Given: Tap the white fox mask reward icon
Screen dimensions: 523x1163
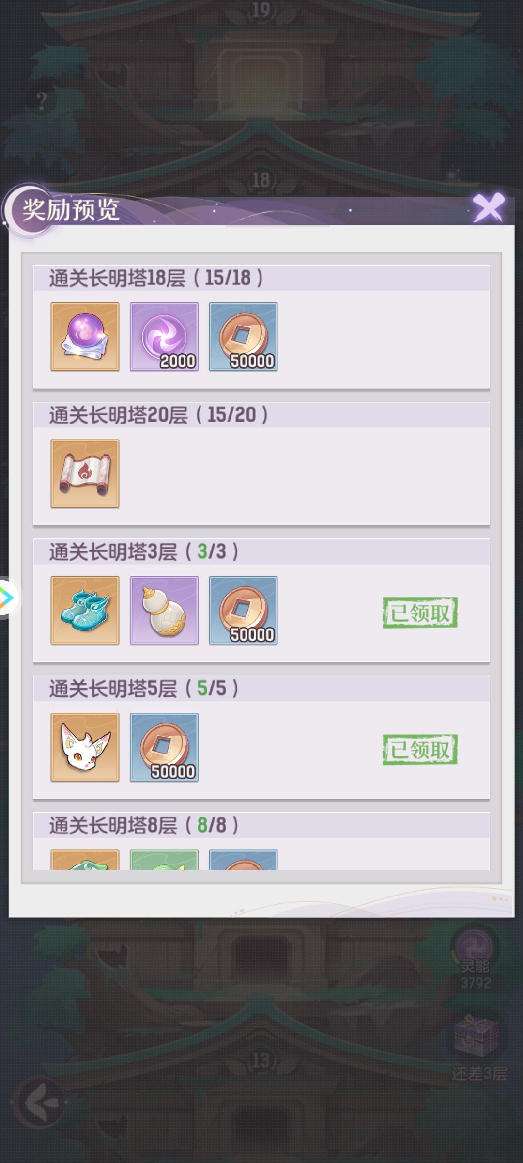Looking at the screenshot, I should pyautogui.click(x=85, y=747).
